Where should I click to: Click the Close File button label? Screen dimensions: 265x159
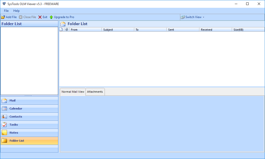[x=30, y=17]
